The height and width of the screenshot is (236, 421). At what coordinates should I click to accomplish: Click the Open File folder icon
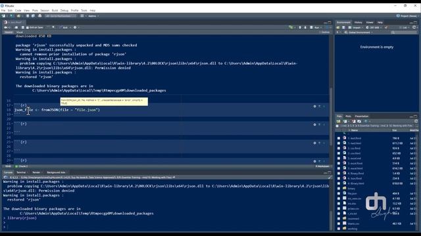coord(19,16)
